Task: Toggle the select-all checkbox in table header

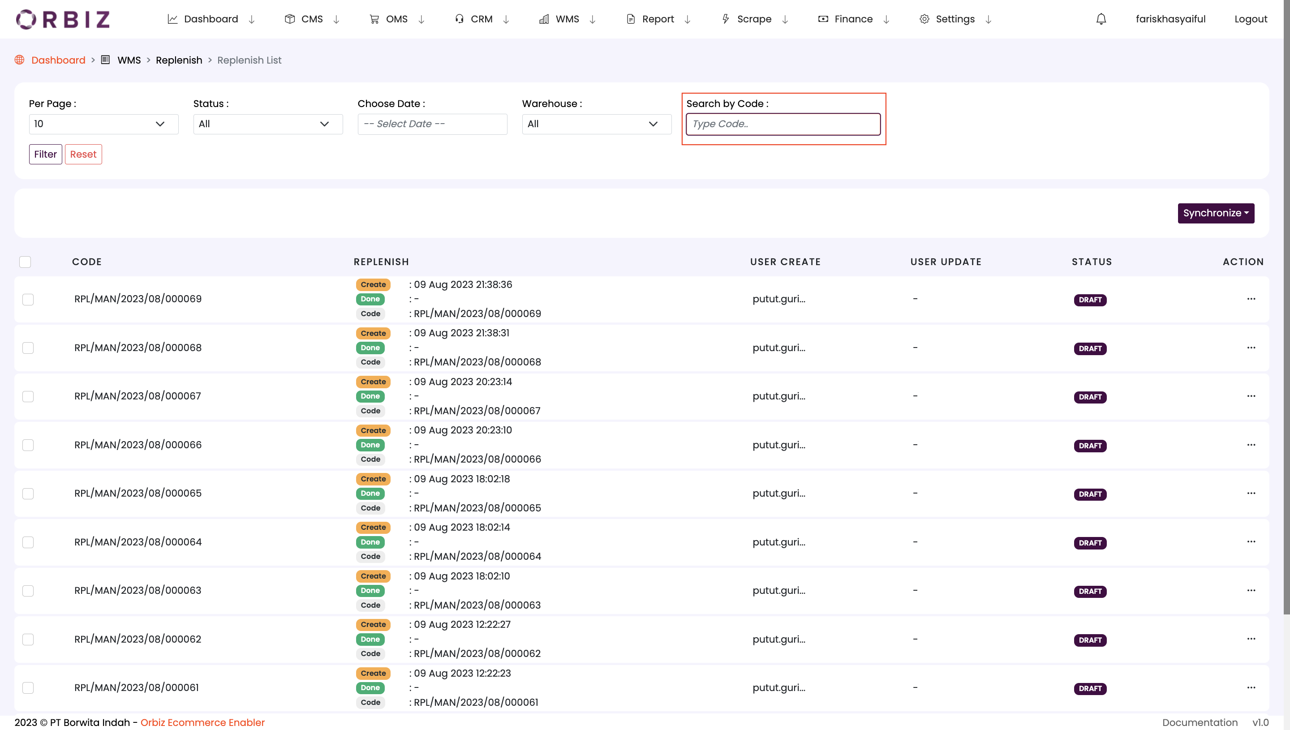Action: click(25, 262)
